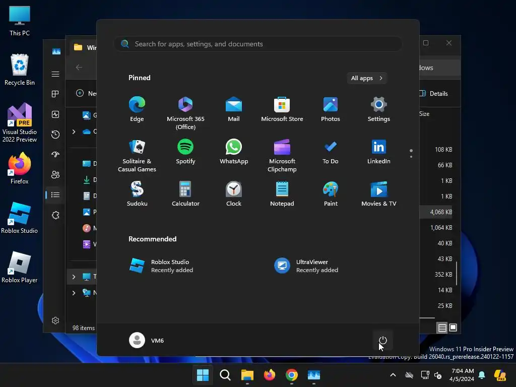
Task: Expand OneDrive tree node in Explorer
Action: (x=74, y=132)
